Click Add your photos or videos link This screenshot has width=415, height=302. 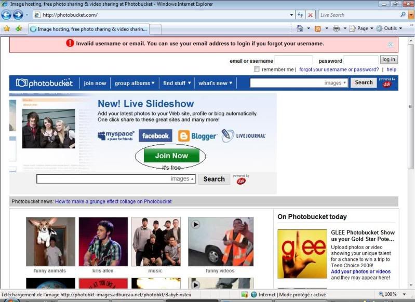(x=360, y=271)
